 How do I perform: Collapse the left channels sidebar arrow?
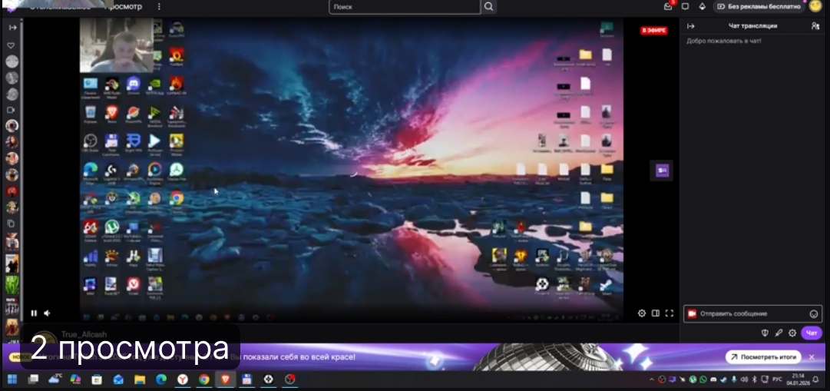[x=13, y=27]
